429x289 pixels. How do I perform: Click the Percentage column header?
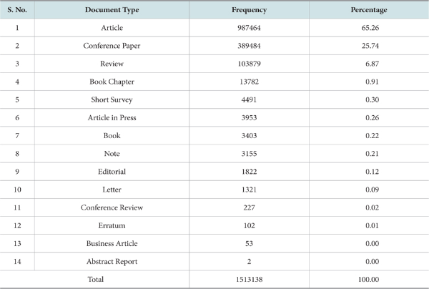pyautogui.click(x=369, y=9)
